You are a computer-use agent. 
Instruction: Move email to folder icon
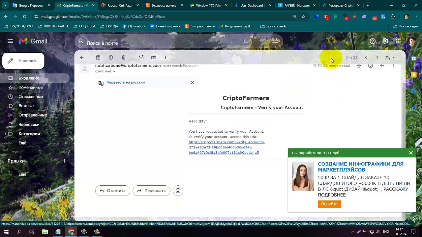coord(154,57)
